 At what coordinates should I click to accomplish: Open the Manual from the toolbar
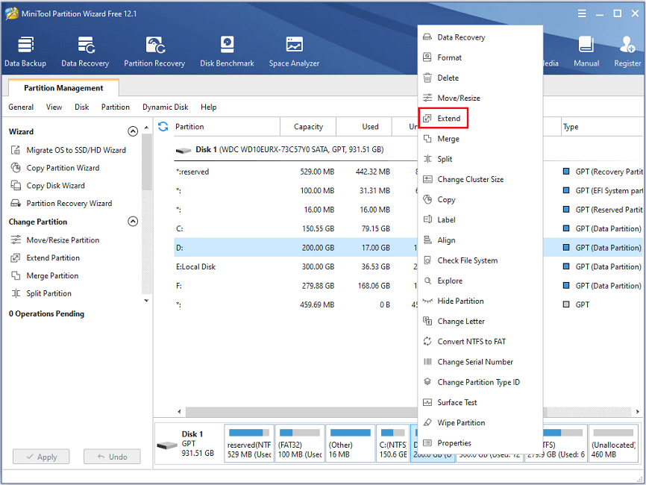[x=586, y=51]
